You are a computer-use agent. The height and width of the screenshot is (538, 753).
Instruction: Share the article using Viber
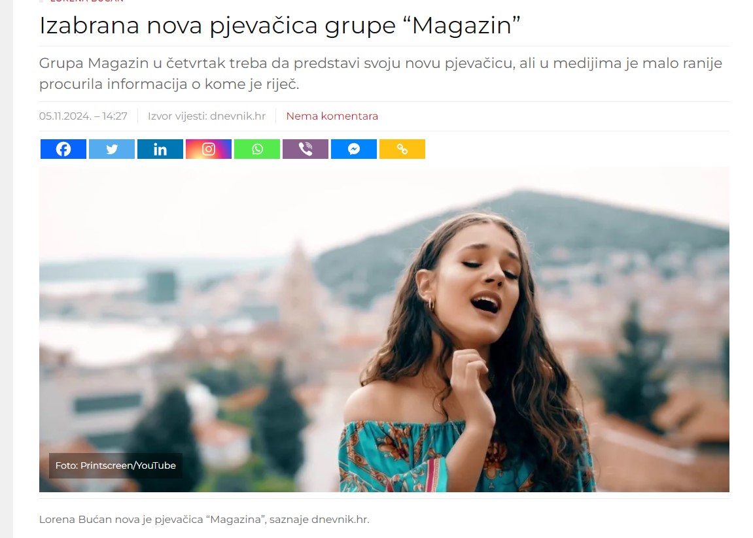306,149
